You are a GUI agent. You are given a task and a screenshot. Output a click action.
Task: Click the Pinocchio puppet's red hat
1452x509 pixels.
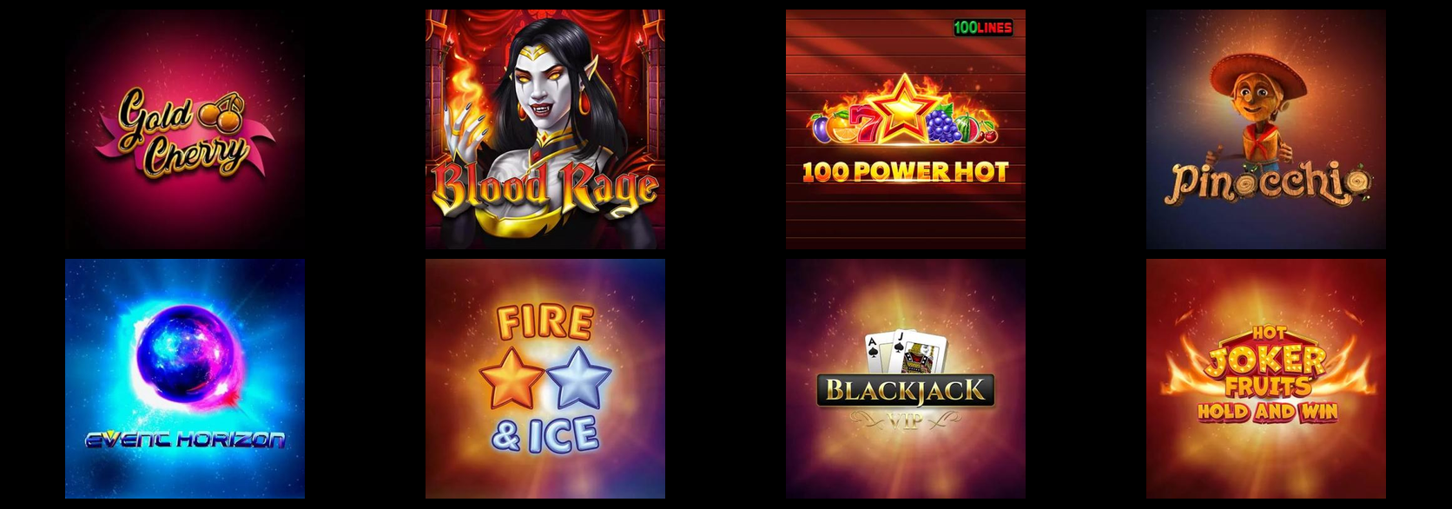click(1258, 75)
